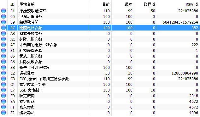This screenshot has height=117, width=200.
Task: Select the 原始讀取錯誤率 attribute name
Action: [x=33, y=11]
